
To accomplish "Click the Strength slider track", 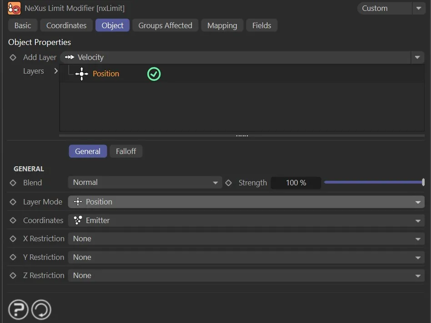I will 373,183.
